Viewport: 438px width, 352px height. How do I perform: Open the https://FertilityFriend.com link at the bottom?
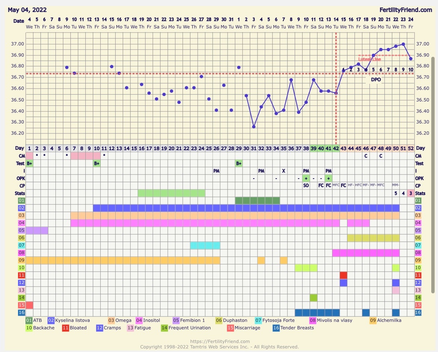(x=219, y=342)
